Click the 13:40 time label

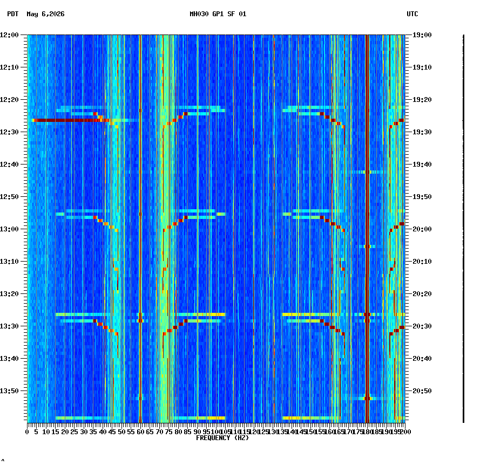tap(9, 359)
